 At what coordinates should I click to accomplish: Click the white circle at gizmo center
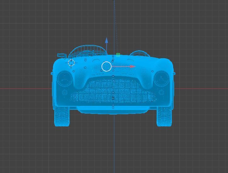[106, 66]
